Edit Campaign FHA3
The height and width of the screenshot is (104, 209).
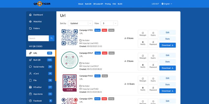167,78
